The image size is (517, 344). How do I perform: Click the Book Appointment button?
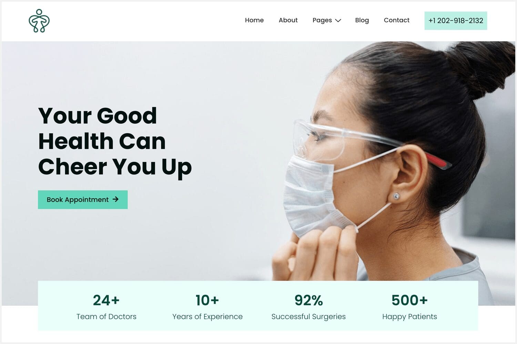[x=83, y=200]
